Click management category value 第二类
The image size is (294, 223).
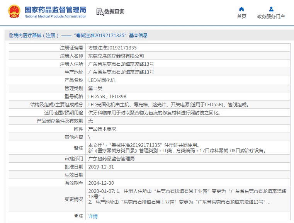pos(95,89)
